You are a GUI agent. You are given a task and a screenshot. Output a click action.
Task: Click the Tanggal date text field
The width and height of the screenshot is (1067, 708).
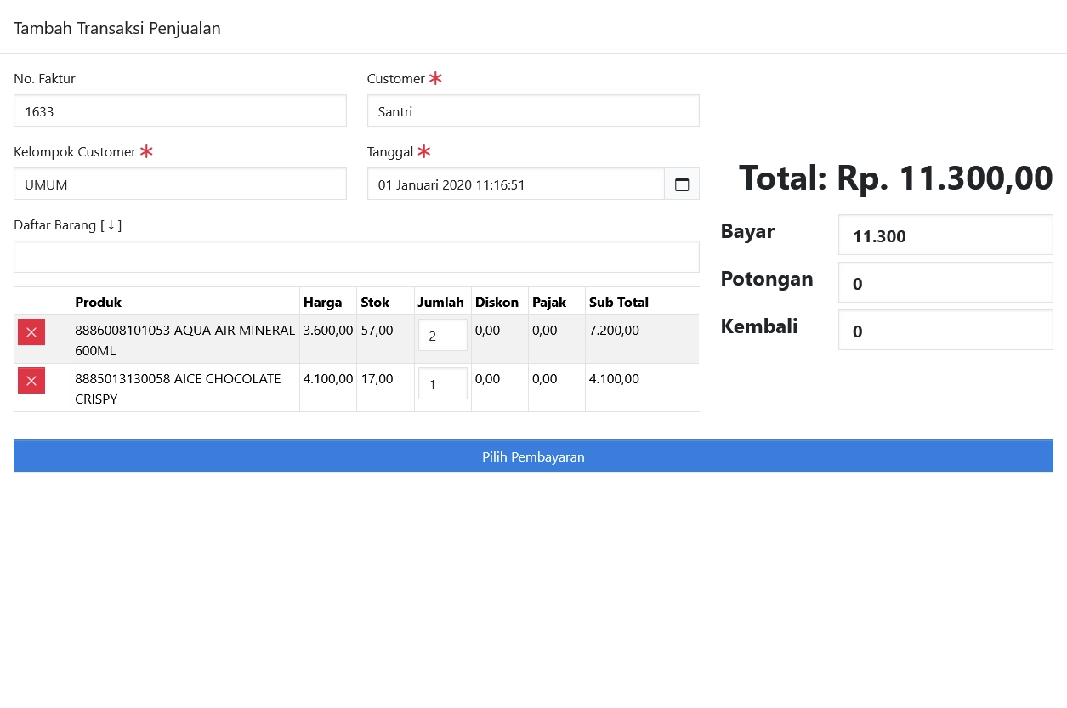pos(515,184)
